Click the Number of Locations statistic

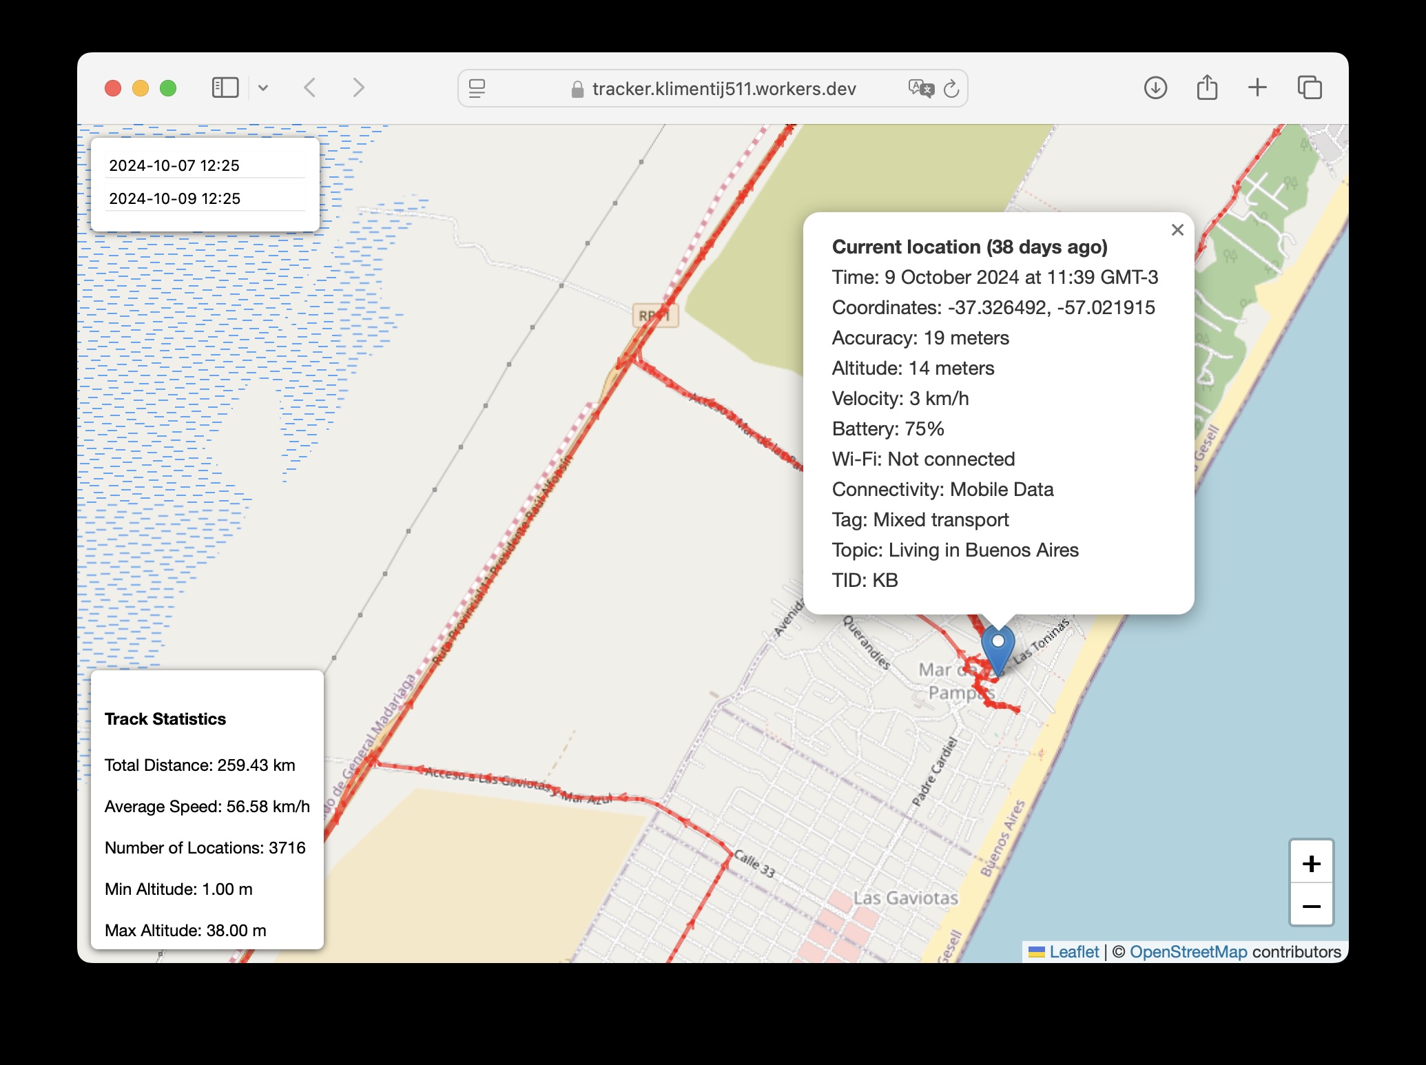(205, 848)
